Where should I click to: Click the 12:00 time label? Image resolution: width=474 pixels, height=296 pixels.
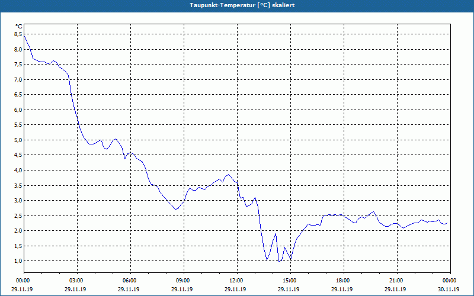click(x=237, y=281)
